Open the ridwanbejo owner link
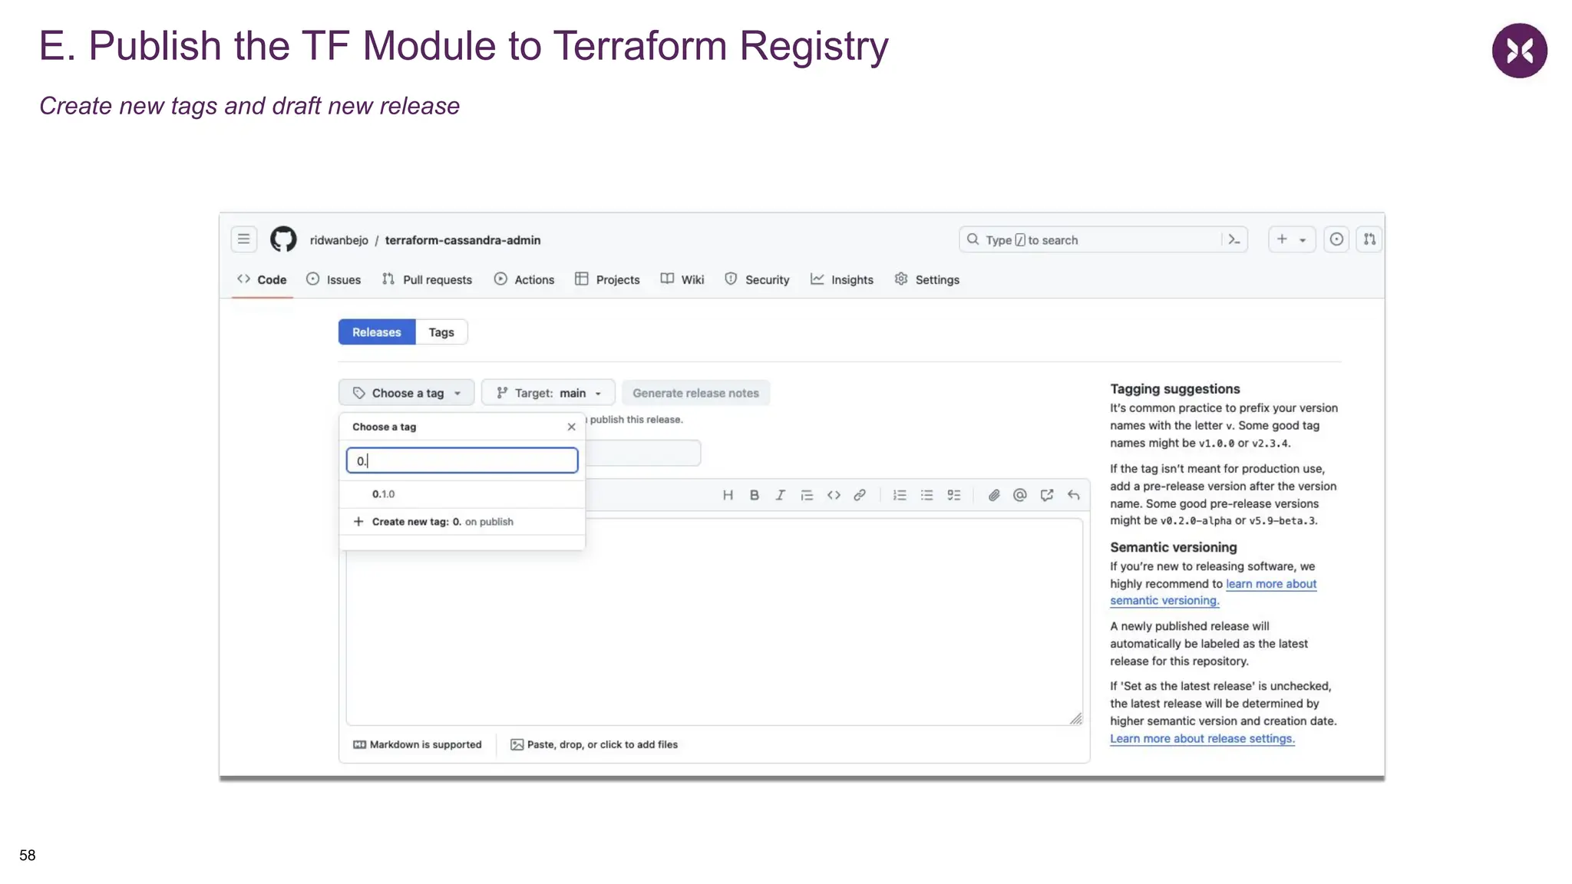The image size is (1572, 884). [339, 240]
